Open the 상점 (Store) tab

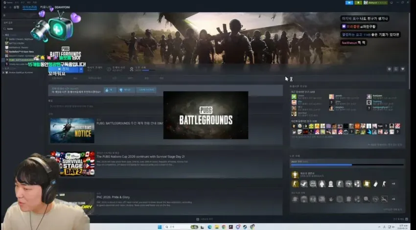17,7
